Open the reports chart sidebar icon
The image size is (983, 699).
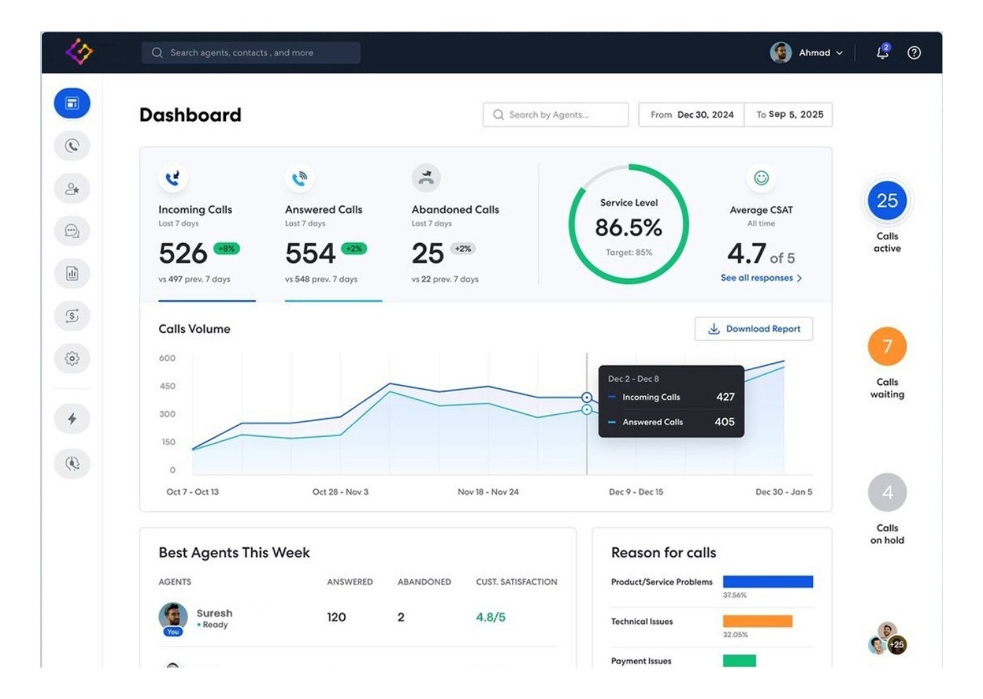[72, 274]
